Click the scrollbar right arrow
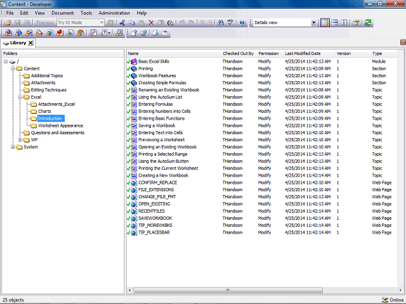Screen dimensions: 406x304 click(x=400, y=290)
